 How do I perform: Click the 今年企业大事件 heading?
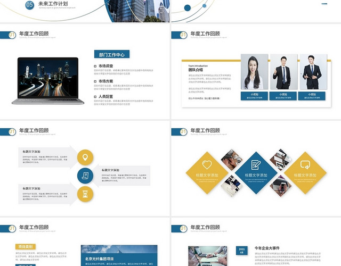point(267,248)
